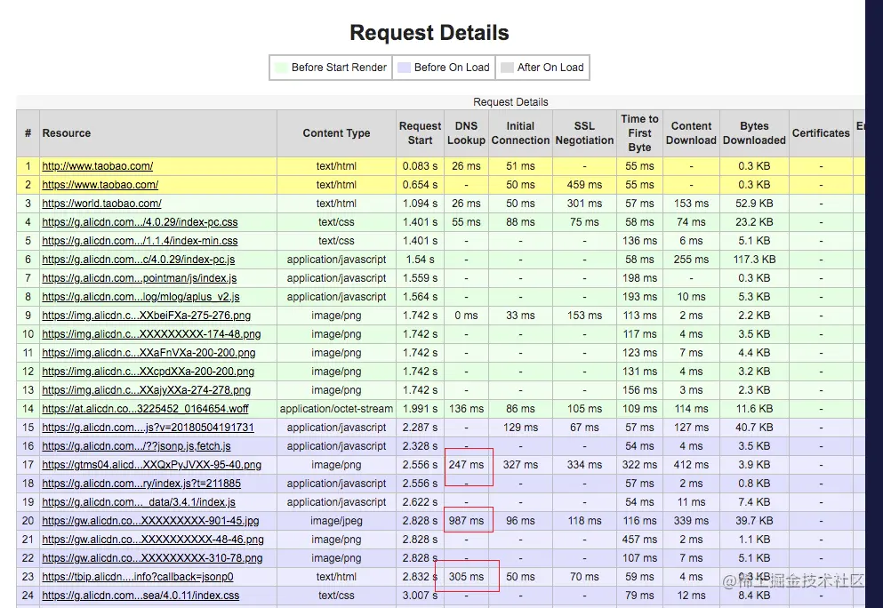
Task: Click the Before Start Render legend entry
Action: pos(331,68)
